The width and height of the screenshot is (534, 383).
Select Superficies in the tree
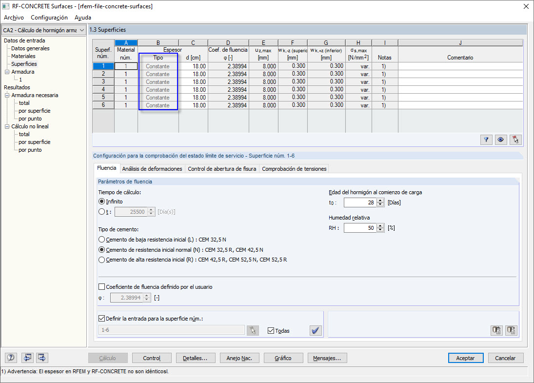tap(24, 64)
